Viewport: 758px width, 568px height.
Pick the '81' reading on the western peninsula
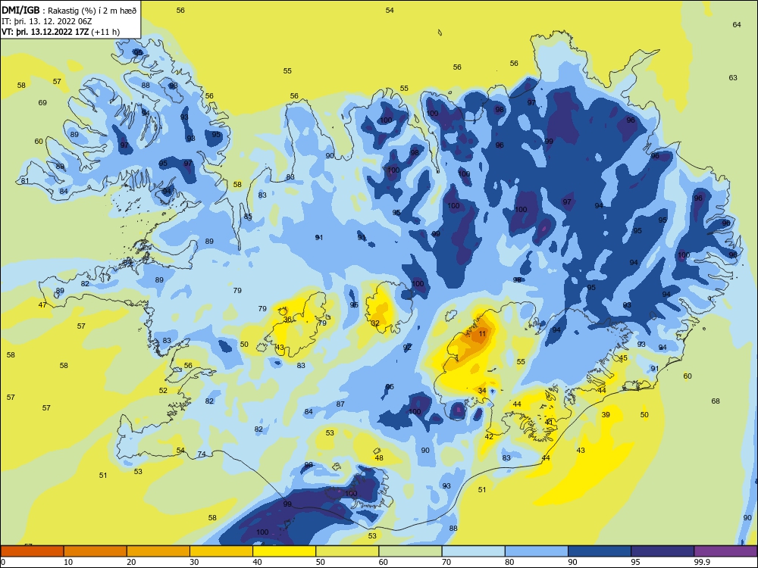click(x=25, y=181)
